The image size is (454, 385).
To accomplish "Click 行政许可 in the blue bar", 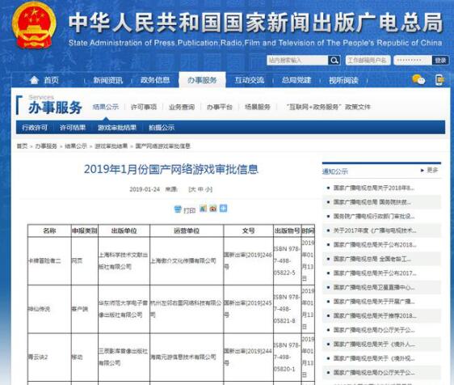I will (35, 128).
